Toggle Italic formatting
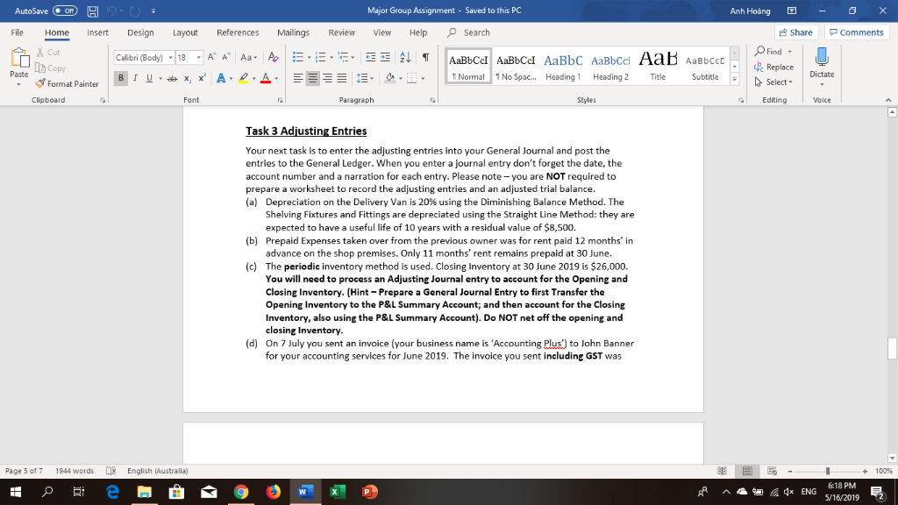 pos(135,78)
